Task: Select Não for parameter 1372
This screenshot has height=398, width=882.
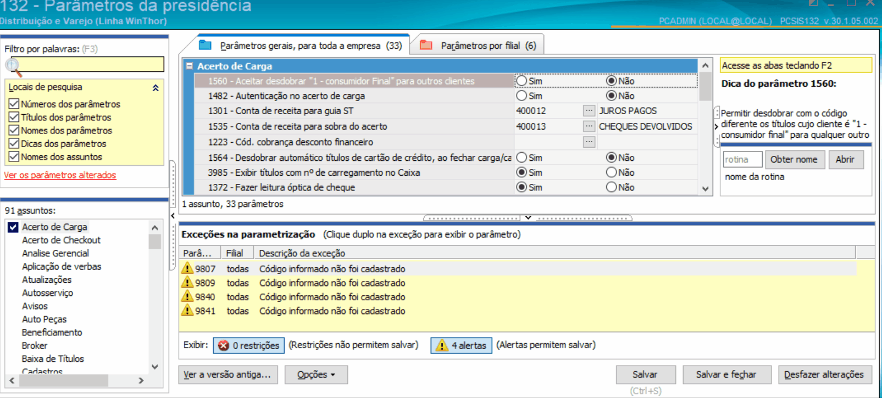Action: [611, 187]
